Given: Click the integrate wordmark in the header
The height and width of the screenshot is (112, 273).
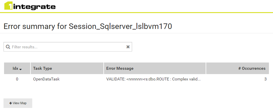Looking at the screenshot, I should pos(34,7).
